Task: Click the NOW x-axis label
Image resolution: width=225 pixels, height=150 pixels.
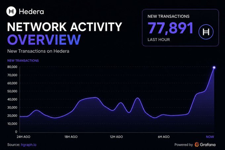Action: point(210,137)
